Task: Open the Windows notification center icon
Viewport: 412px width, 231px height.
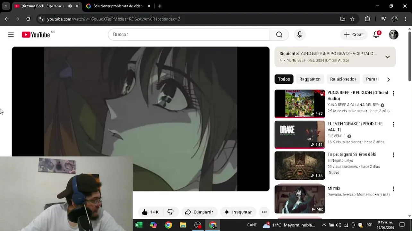Action: pos(402,225)
